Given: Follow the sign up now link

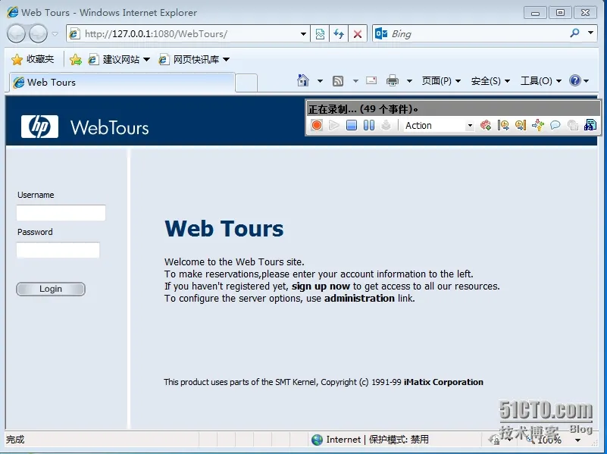Looking at the screenshot, I should tap(321, 286).
